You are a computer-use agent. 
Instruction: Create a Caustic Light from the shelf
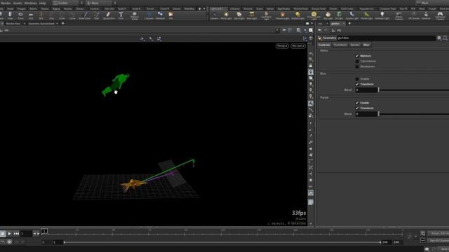point(352,15)
